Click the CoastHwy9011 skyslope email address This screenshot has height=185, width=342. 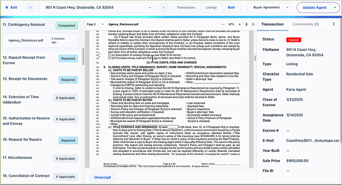click(313, 141)
